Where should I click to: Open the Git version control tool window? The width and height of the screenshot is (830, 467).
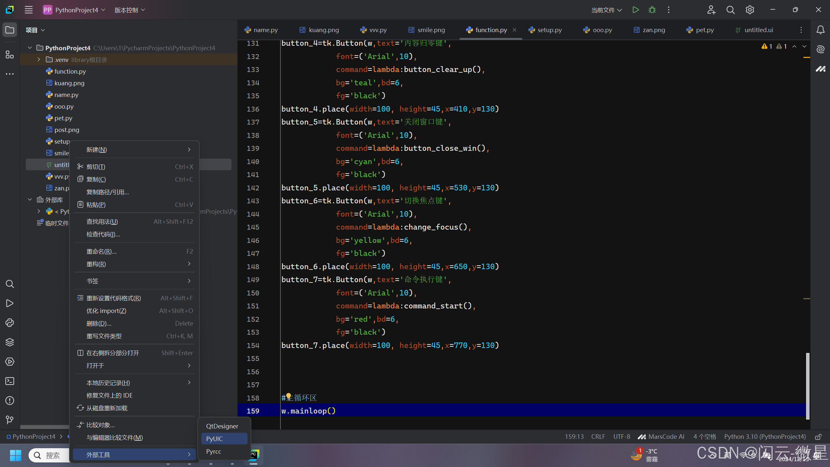[10, 420]
